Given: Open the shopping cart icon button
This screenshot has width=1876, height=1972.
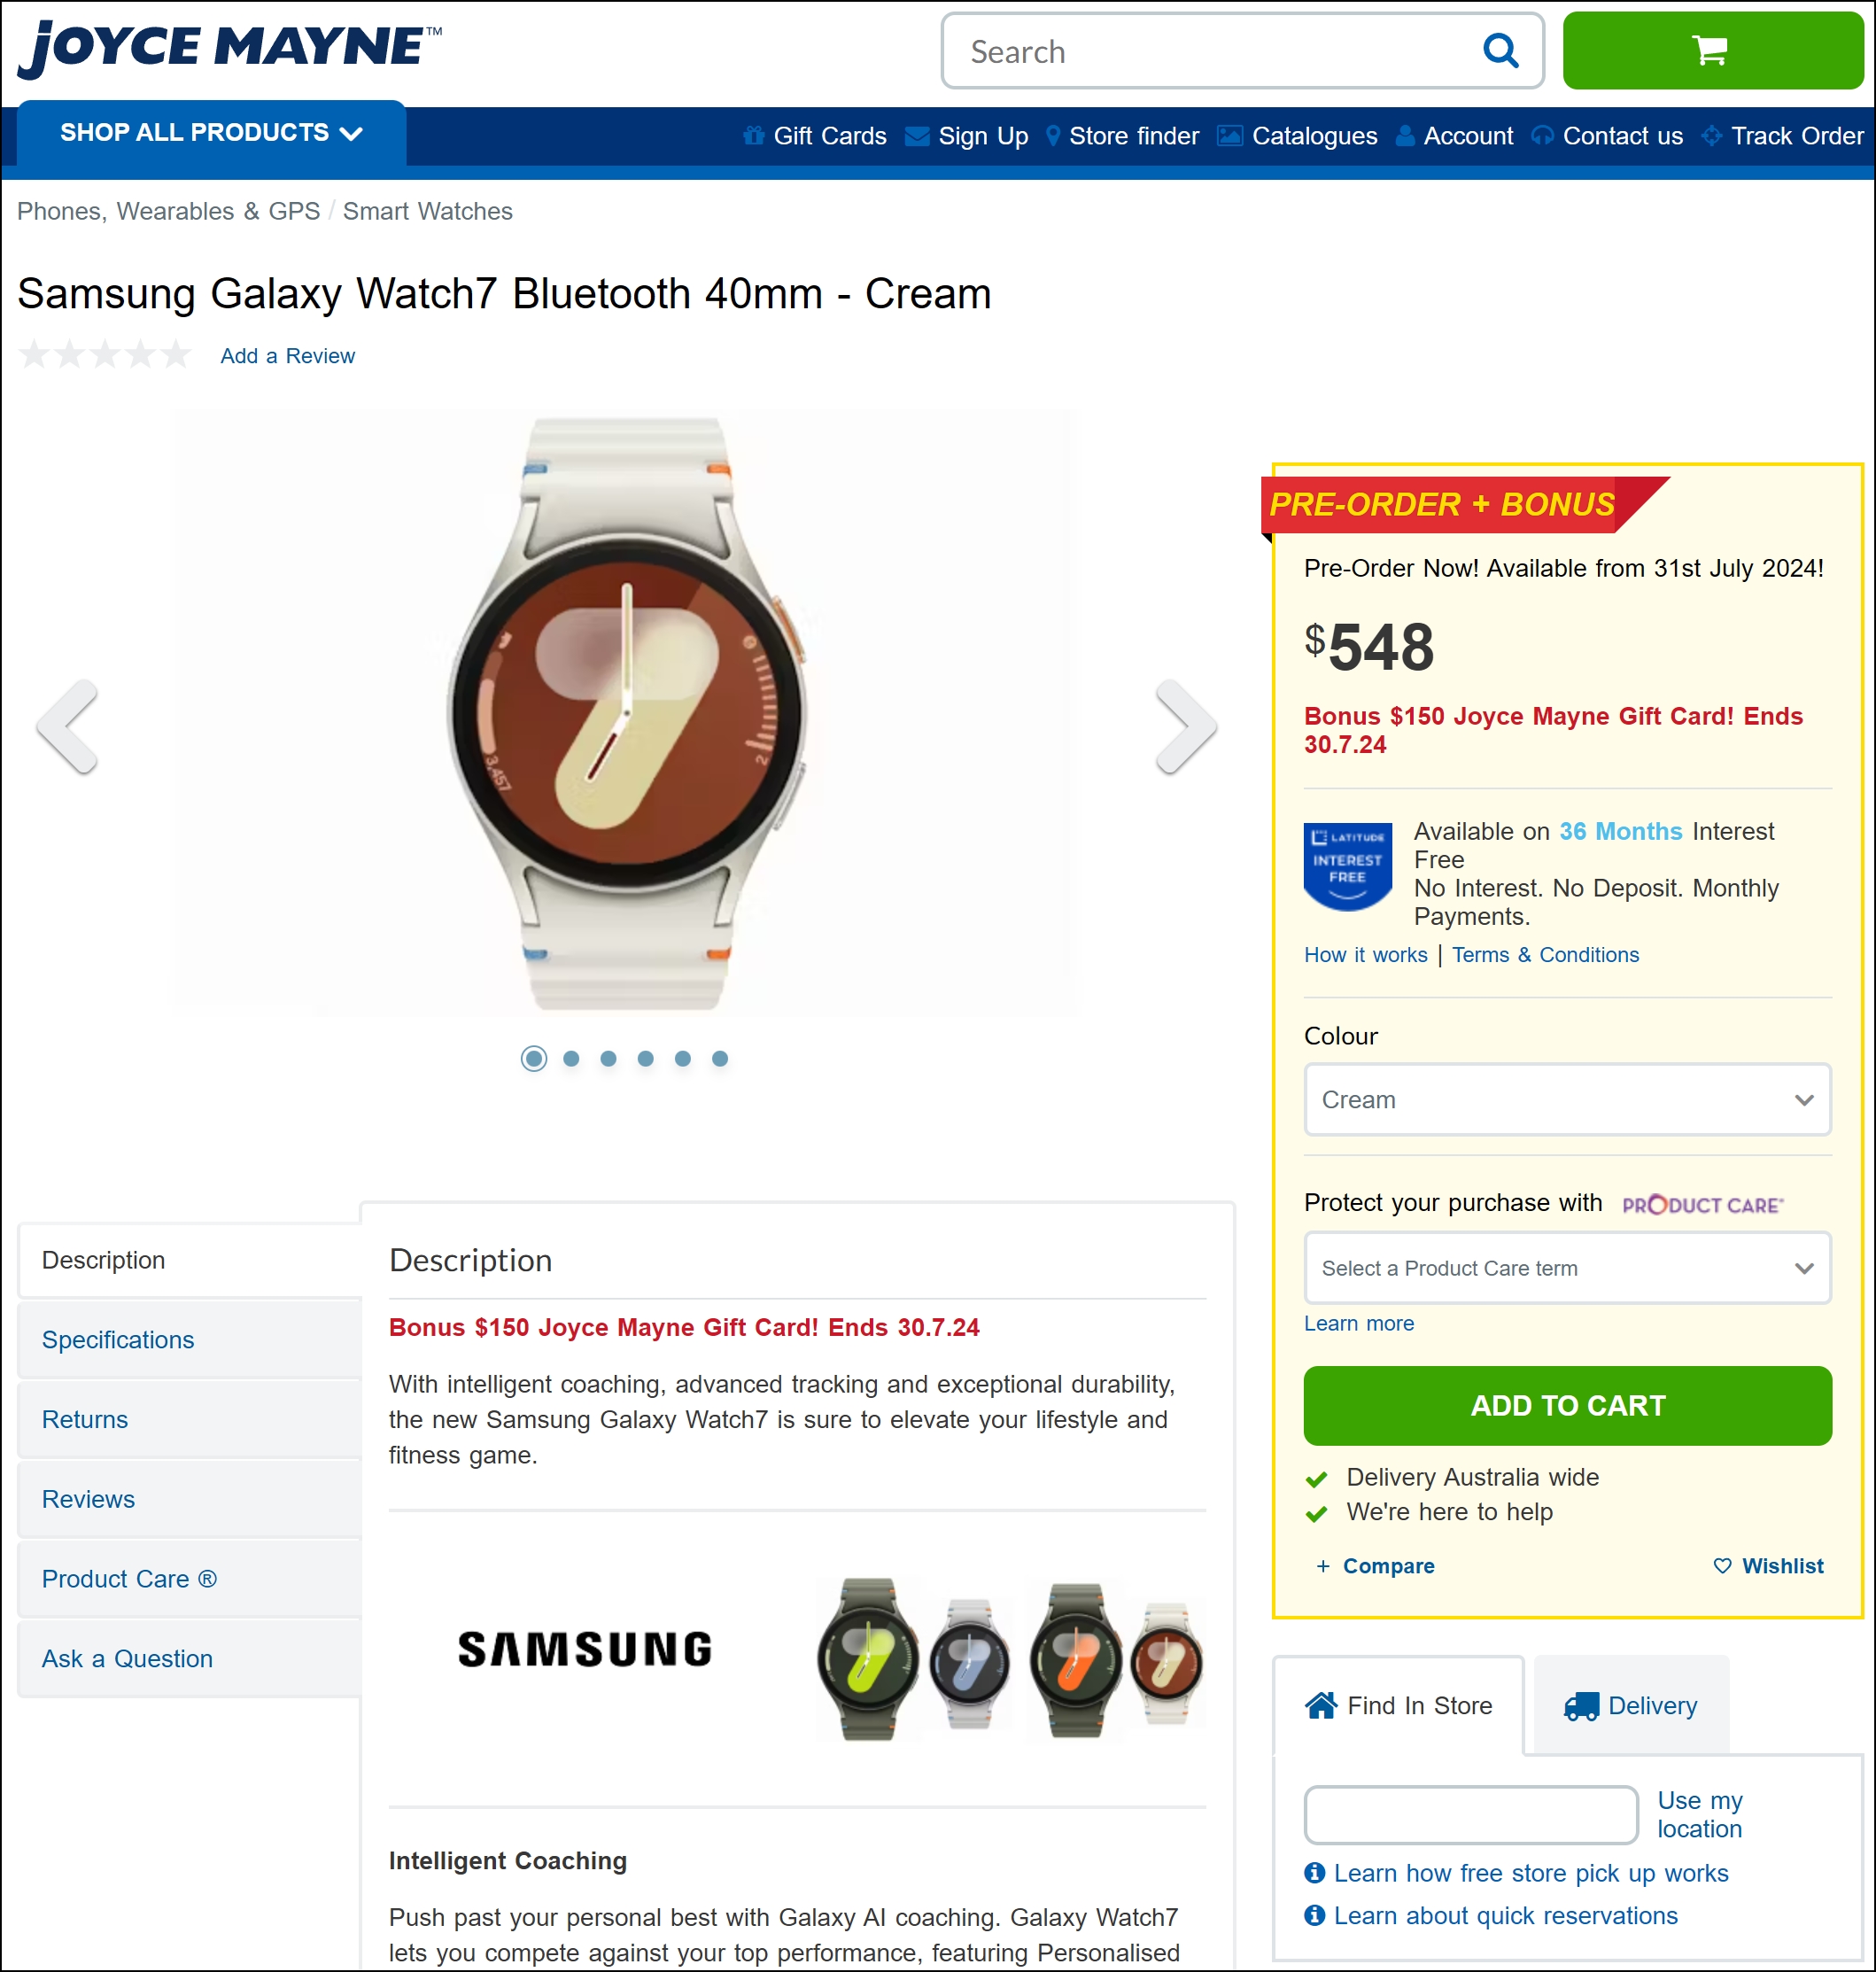Looking at the screenshot, I should click(x=1712, y=51).
